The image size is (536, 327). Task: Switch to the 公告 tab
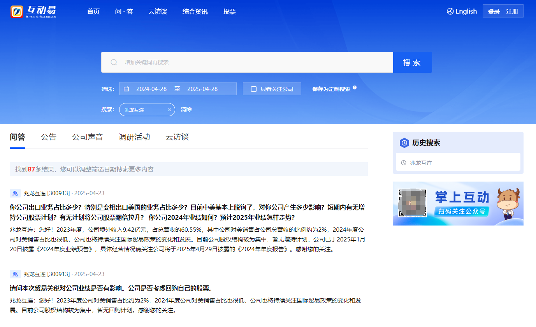[x=49, y=137]
